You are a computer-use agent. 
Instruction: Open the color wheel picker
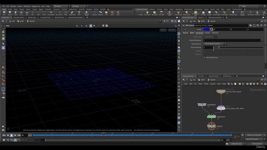point(212,29)
